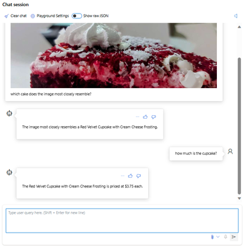Click the scrollbar up arrow
Screen dimensions: 245x251
click(239, 27)
